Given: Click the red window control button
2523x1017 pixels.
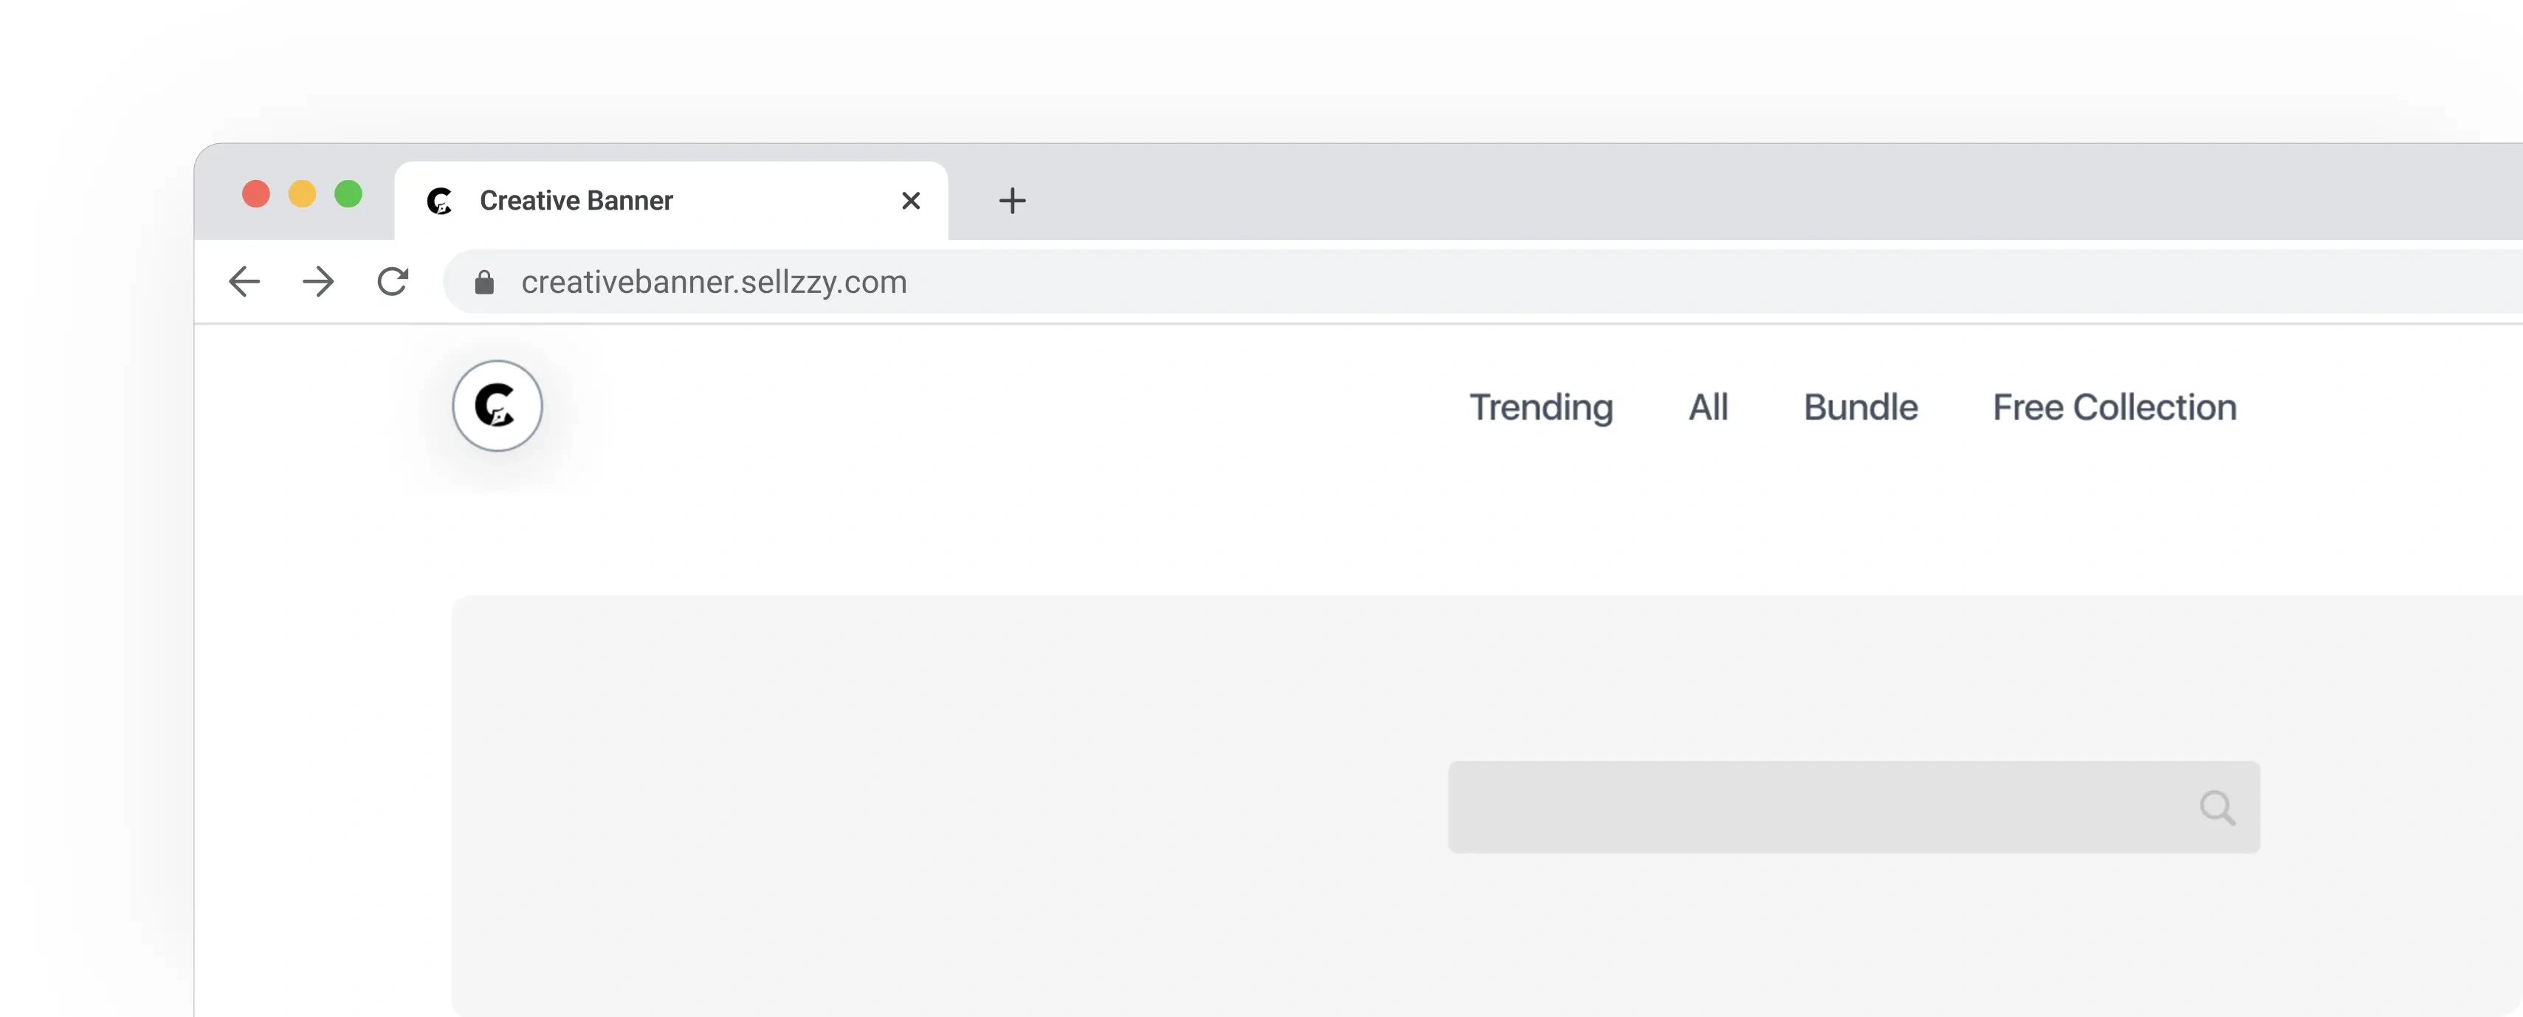Looking at the screenshot, I should click(x=255, y=194).
